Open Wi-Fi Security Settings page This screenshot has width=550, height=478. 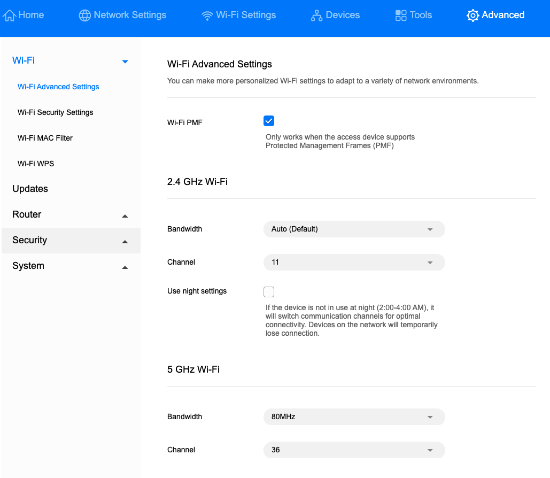coord(56,112)
